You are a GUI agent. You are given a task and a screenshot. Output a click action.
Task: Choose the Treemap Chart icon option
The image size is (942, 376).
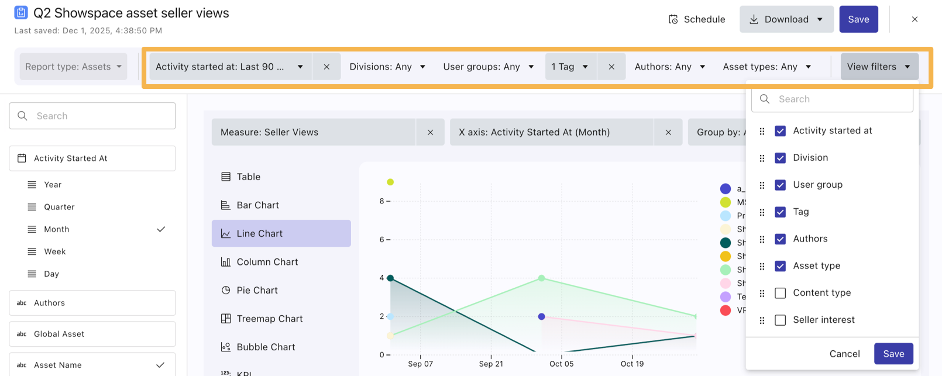point(225,319)
